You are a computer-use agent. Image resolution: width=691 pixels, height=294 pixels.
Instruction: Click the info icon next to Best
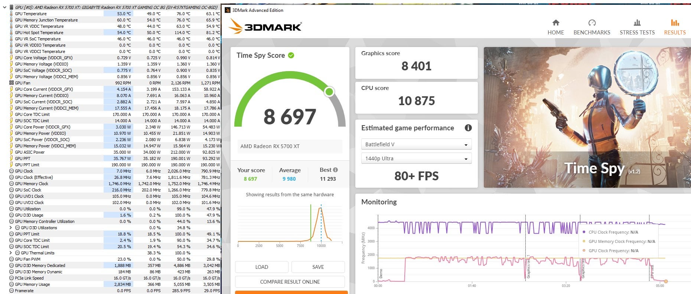click(x=336, y=170)
